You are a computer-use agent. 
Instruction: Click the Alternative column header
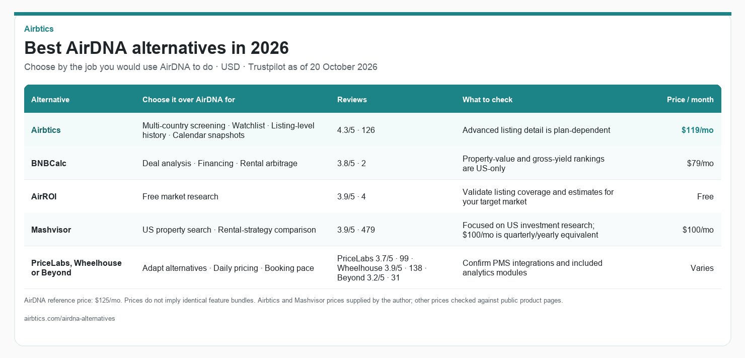[50, 100]
